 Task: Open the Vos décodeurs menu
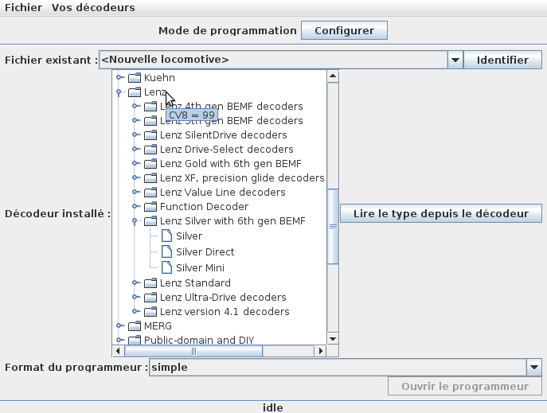coord(93,7)
